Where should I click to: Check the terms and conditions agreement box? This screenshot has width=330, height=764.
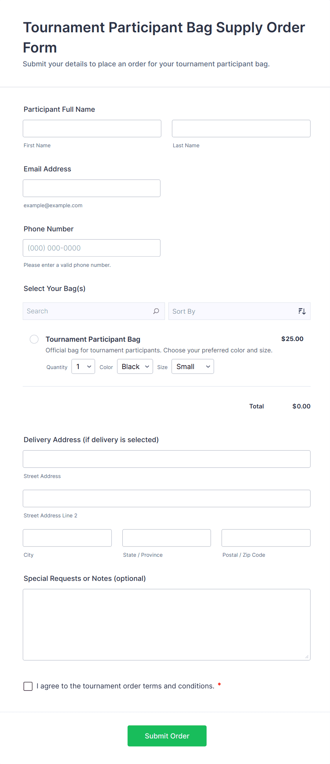point(28,686)
